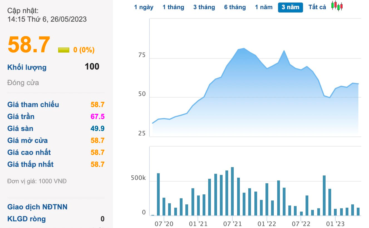Click the '75' price axis label
This screenshot has width=369, height=228.
(142, 55)
